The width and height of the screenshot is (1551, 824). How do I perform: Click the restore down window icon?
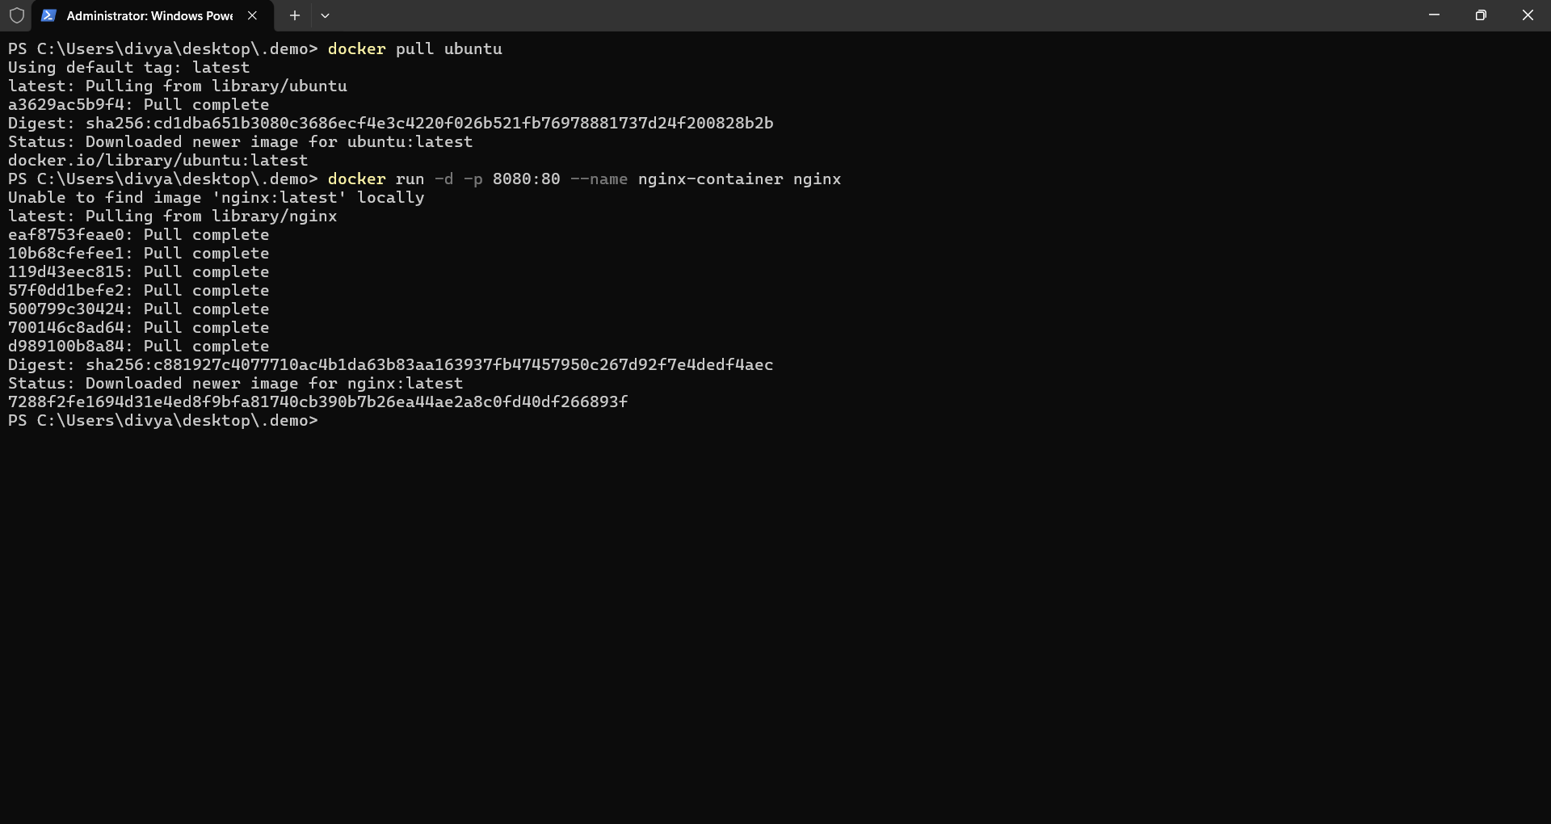pos(1482,15)
